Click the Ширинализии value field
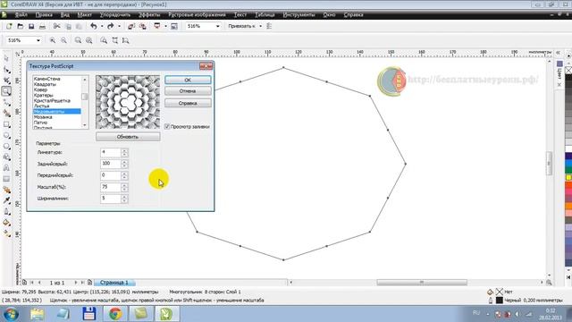 [x=111, y=199]
